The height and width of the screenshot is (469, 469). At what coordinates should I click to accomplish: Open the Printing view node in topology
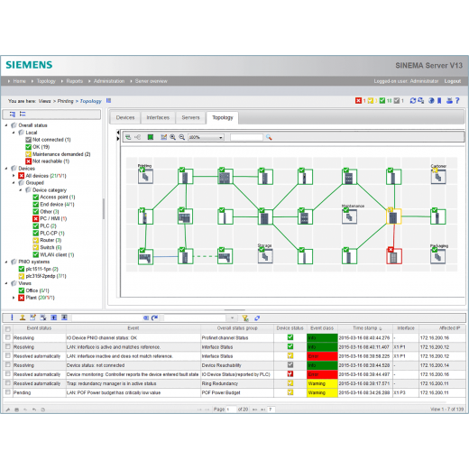point(145,176)
